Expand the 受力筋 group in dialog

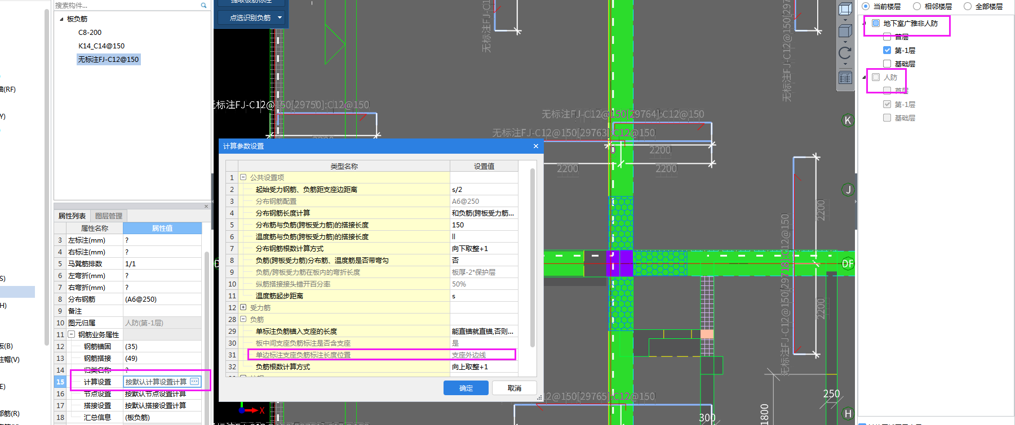(243, 307)
